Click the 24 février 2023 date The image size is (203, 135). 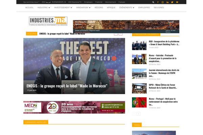pos(155,79)
